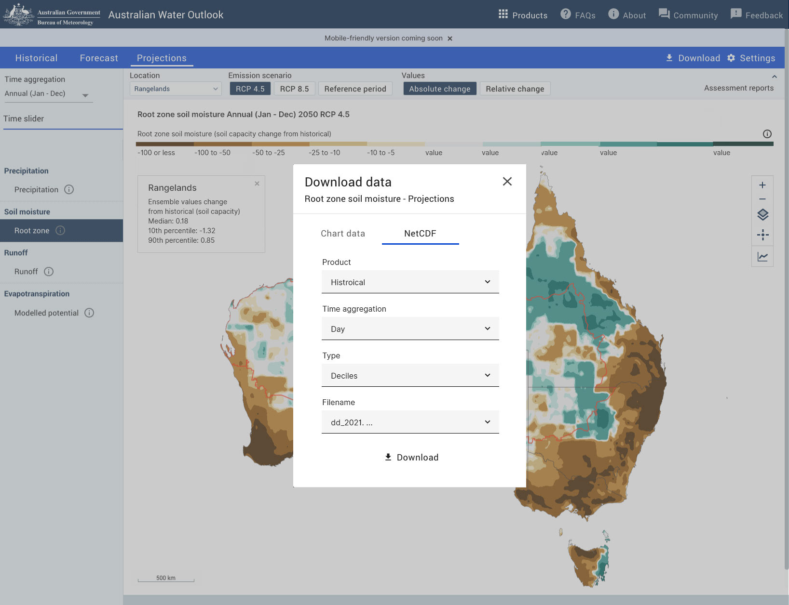Zoom out on the map
This screenshot has height=605, width=789.
762,199
